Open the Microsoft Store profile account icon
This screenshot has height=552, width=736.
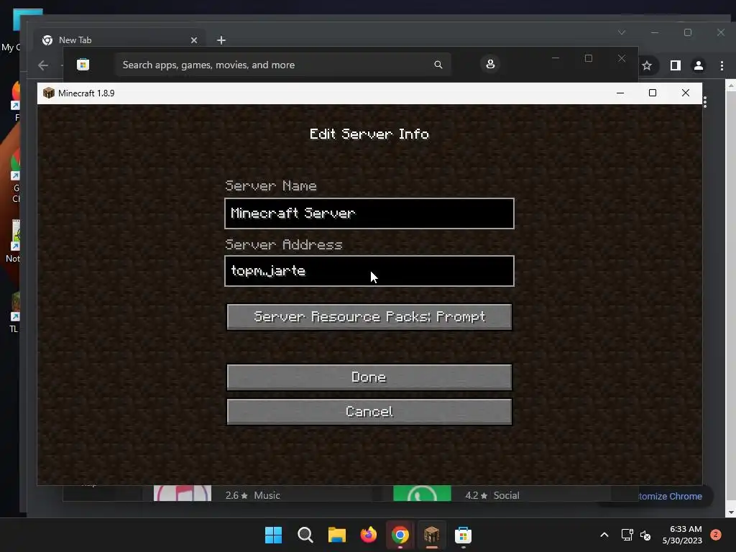point(490,64)
